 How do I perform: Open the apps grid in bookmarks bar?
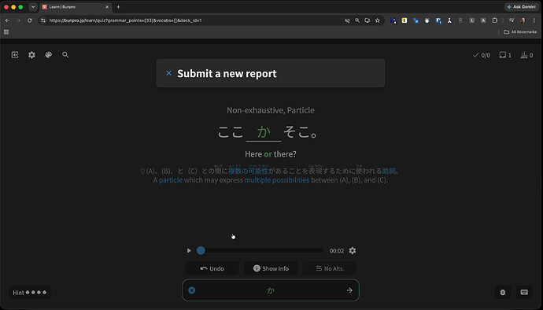(6, 32)
